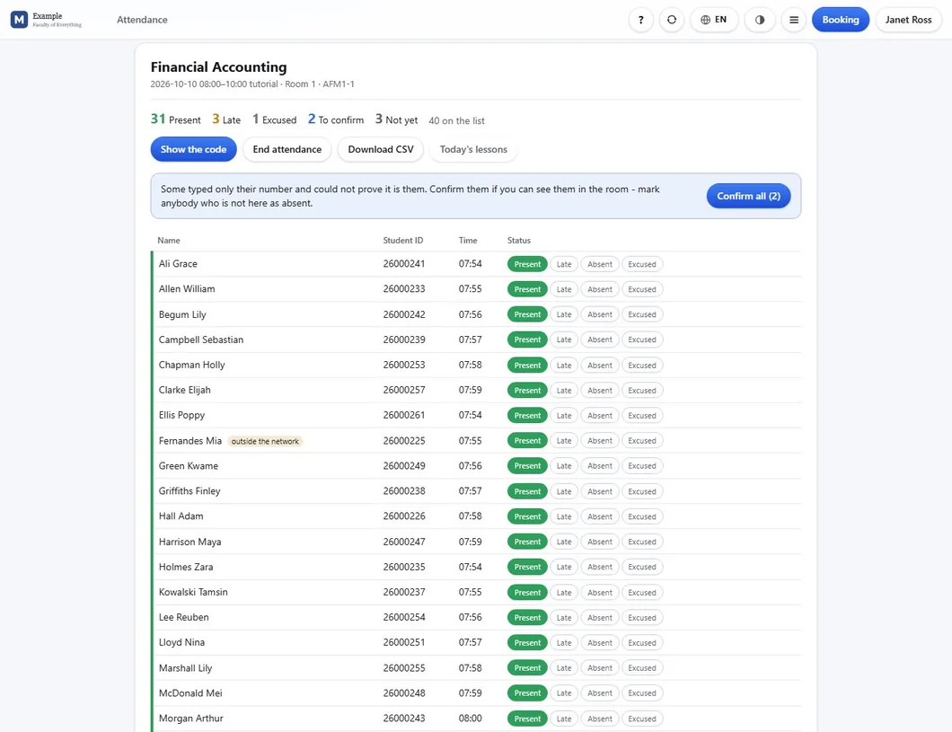The image size is (952, 732).
Task: Mark Hall Adam as Absent
Action: click(600, 516)
